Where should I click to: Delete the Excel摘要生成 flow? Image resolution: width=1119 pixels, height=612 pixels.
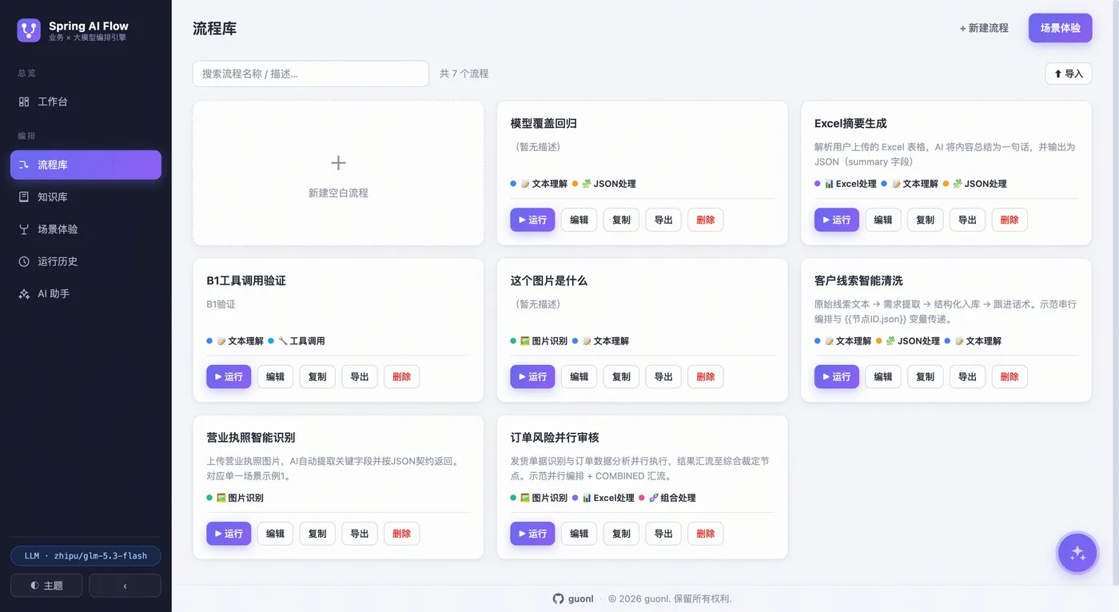tap(1009, 220)
